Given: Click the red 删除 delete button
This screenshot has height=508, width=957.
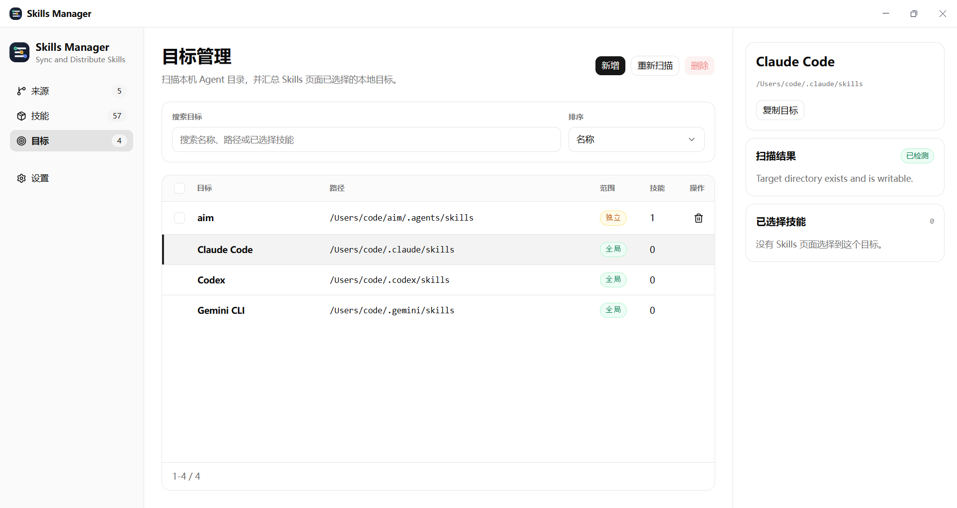Looking at the screenshot, I should [700, 66].
